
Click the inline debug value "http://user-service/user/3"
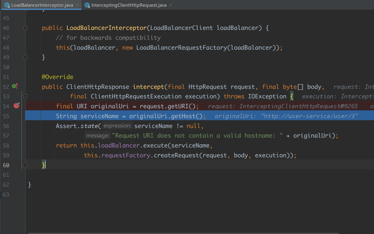[309, 116]
